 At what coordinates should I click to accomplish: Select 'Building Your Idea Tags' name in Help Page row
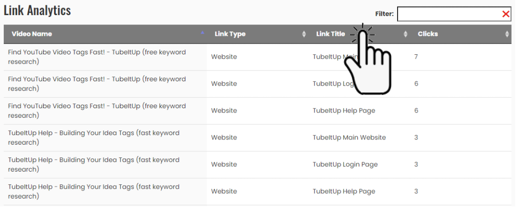94,191
